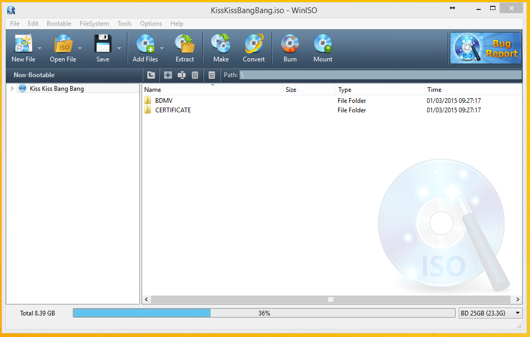Click the New File toolbar icon
Screen dimensions: 530x337
(x=23, y=44)
